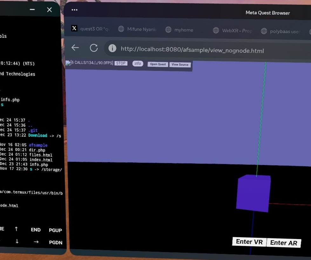The image size is (311, 260).
Task: Click the info.php entry dated Dec 23 21:43
Action: [x=39, y=165]
